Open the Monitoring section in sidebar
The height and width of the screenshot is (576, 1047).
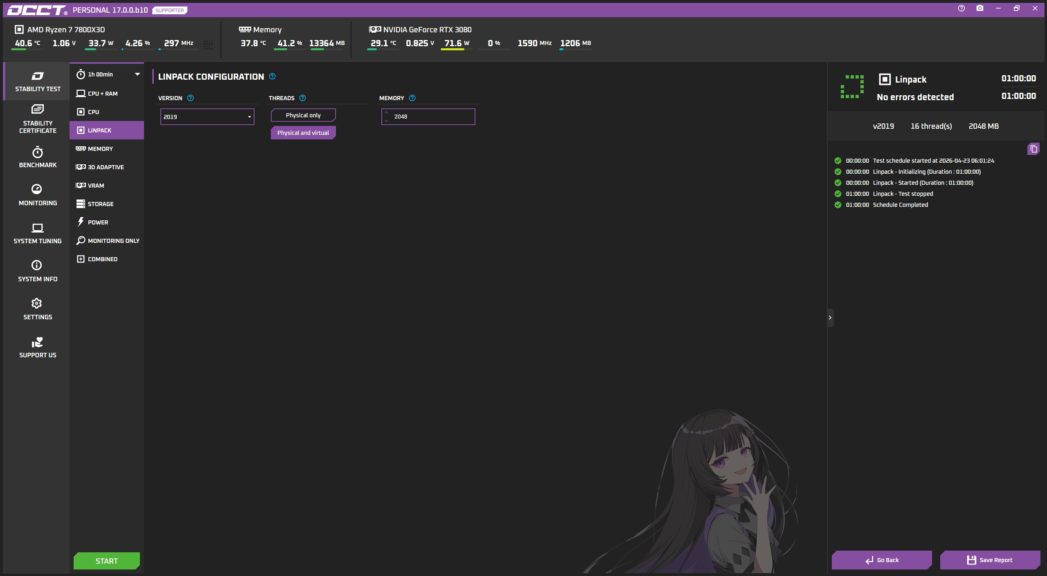tap(38, 195)
